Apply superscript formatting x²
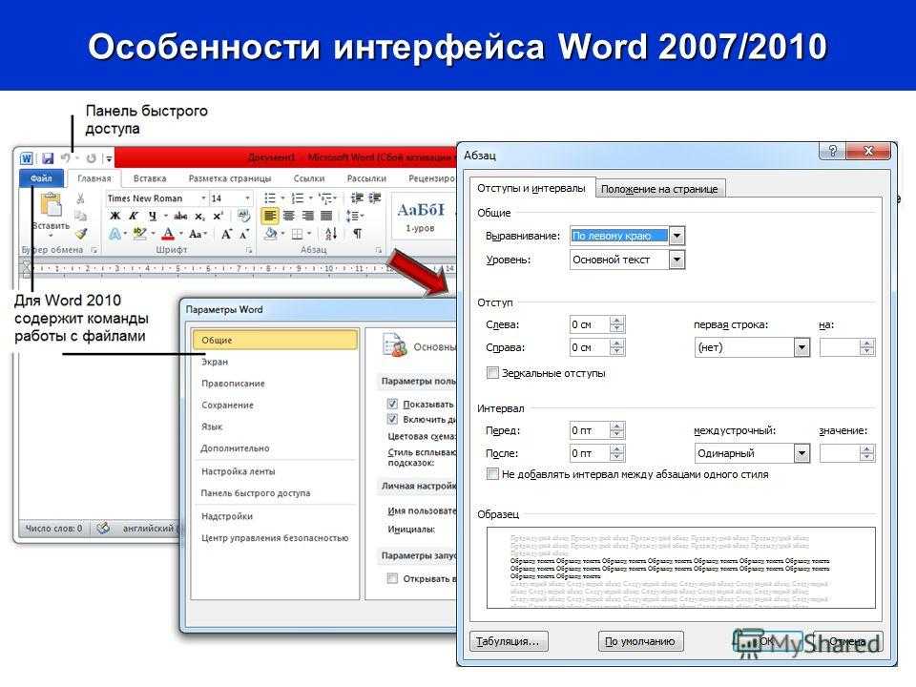Viewport: 916px width, 687px height. pos(218,217)
